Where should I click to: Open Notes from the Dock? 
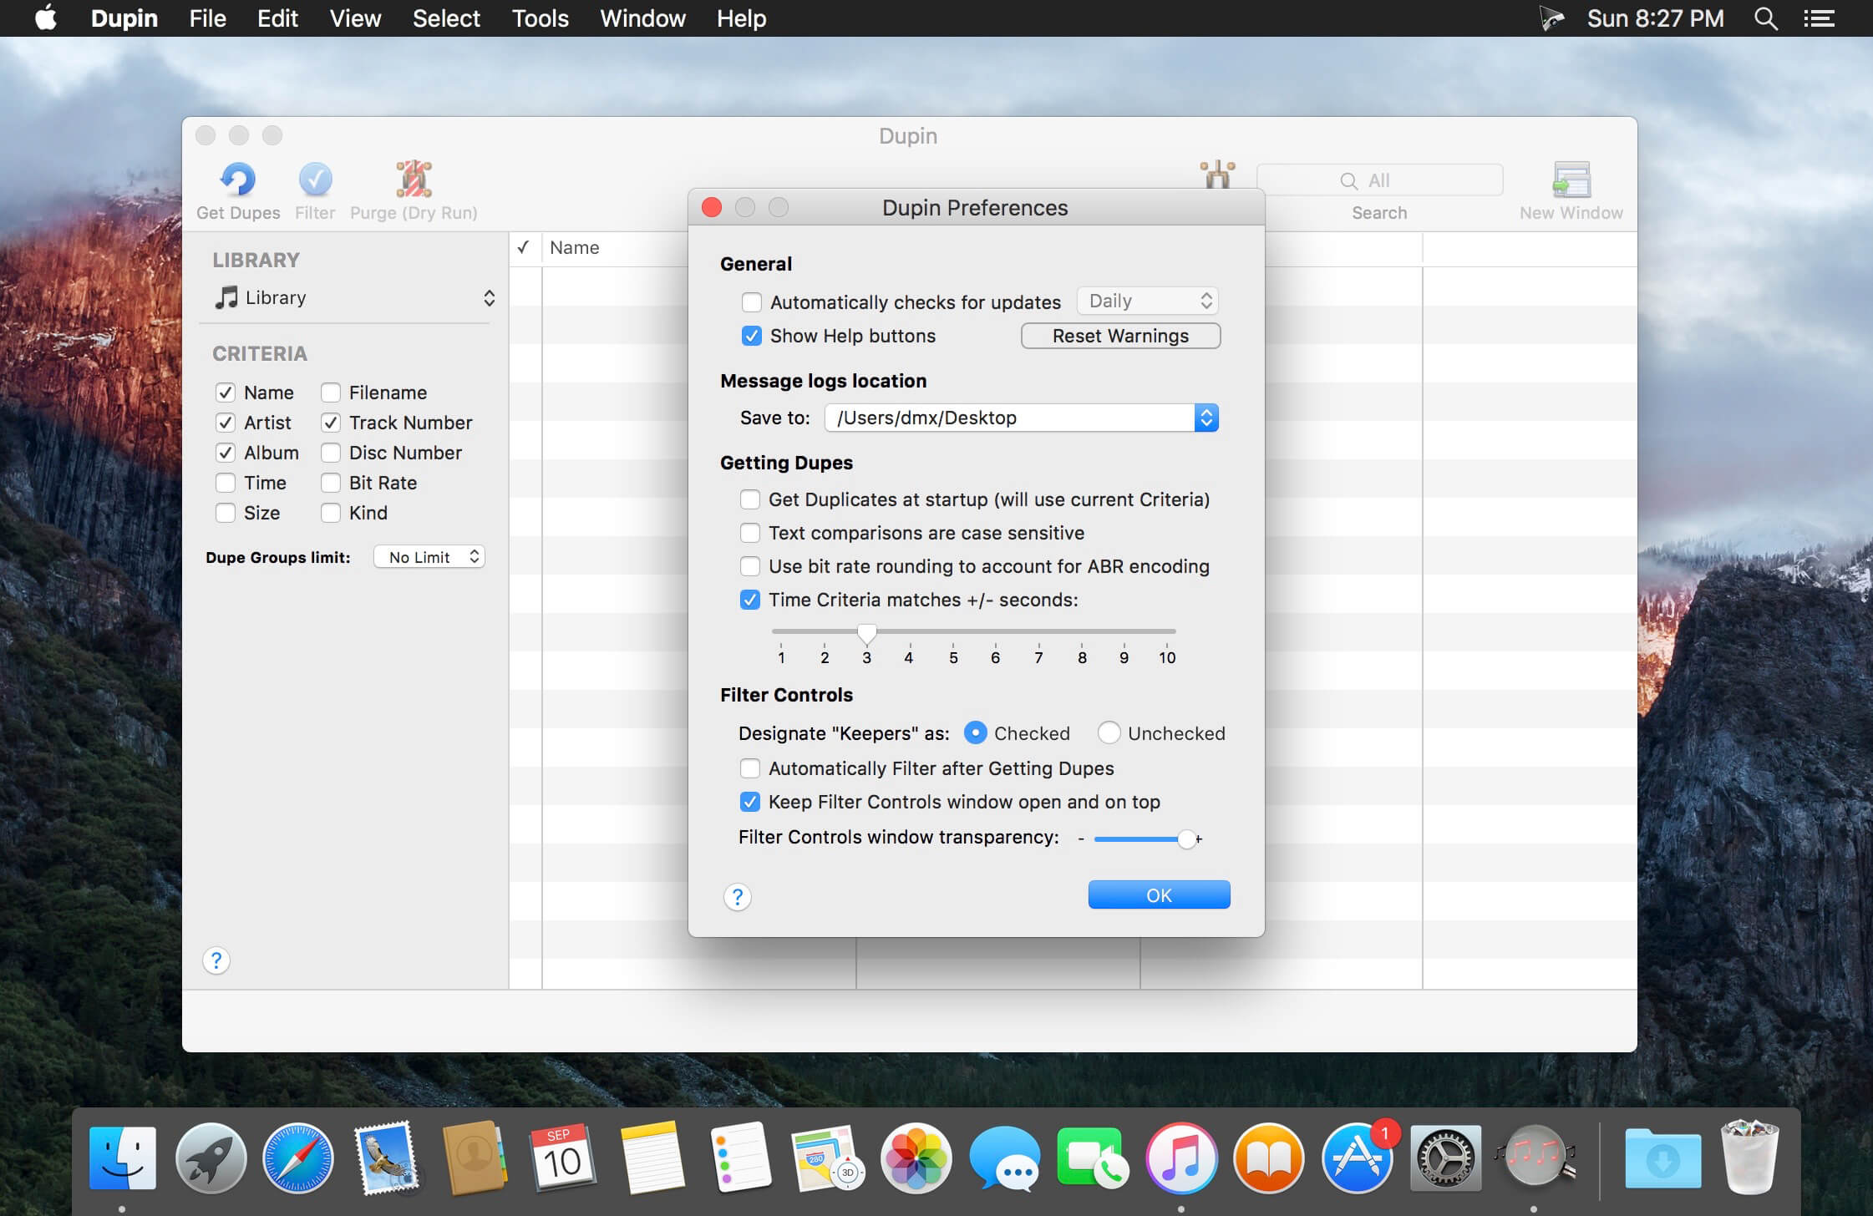pos(652,1158)
